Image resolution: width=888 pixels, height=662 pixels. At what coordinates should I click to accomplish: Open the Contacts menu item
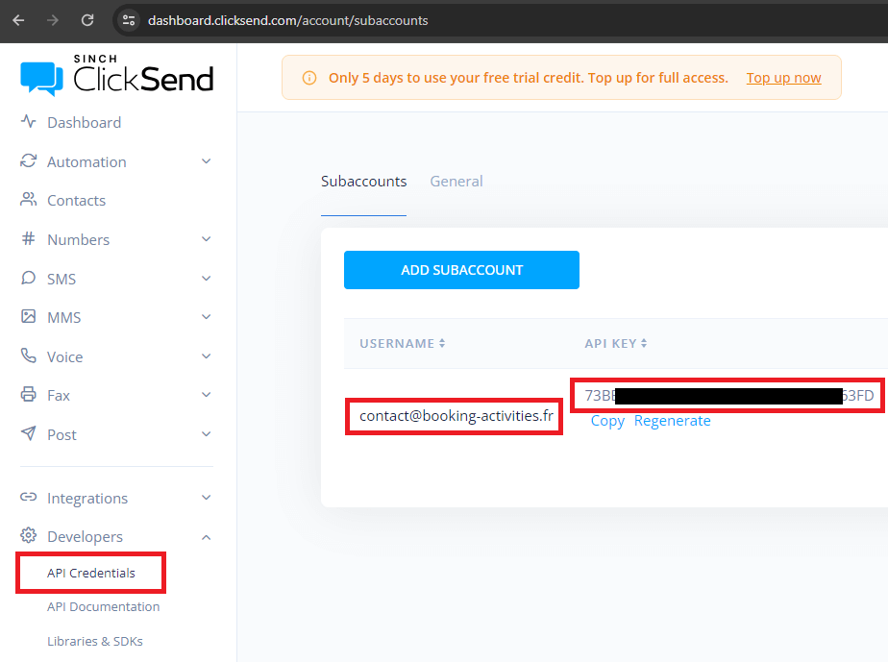coord(77,201)
